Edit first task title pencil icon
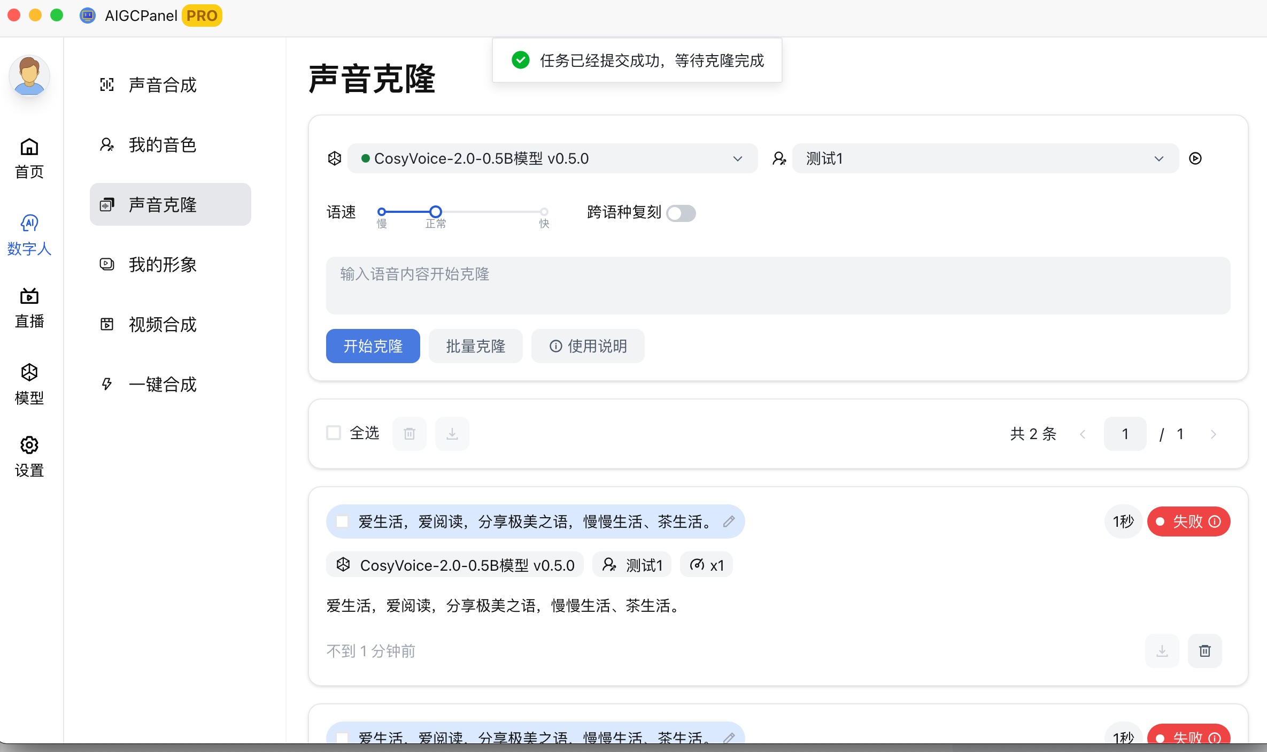 point(729,521)
